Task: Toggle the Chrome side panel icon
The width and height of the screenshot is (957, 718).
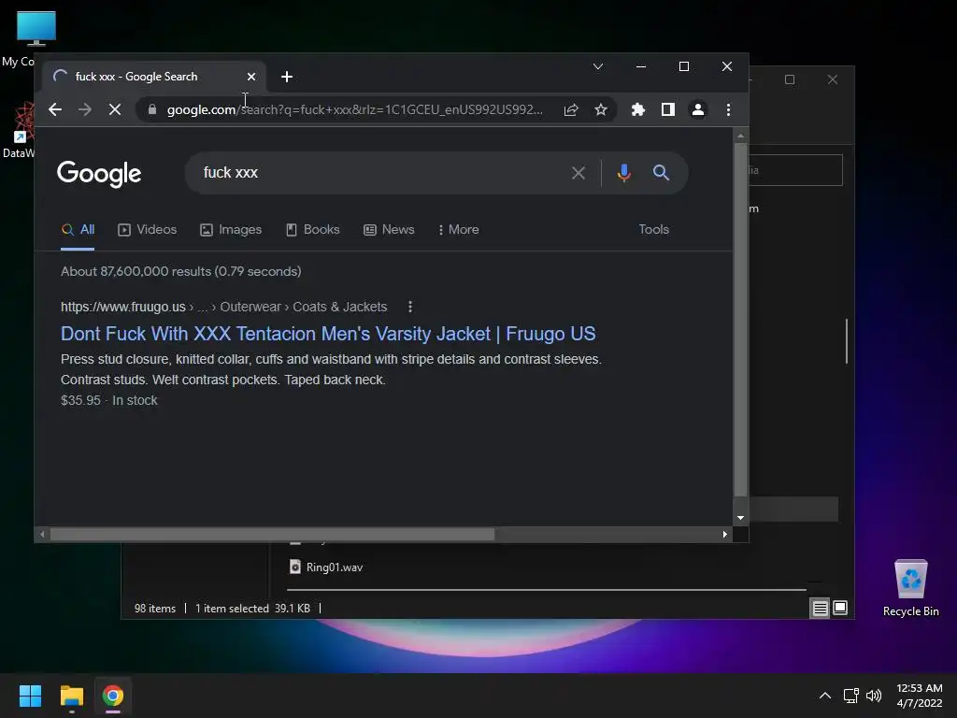Action: coord(667,110)
